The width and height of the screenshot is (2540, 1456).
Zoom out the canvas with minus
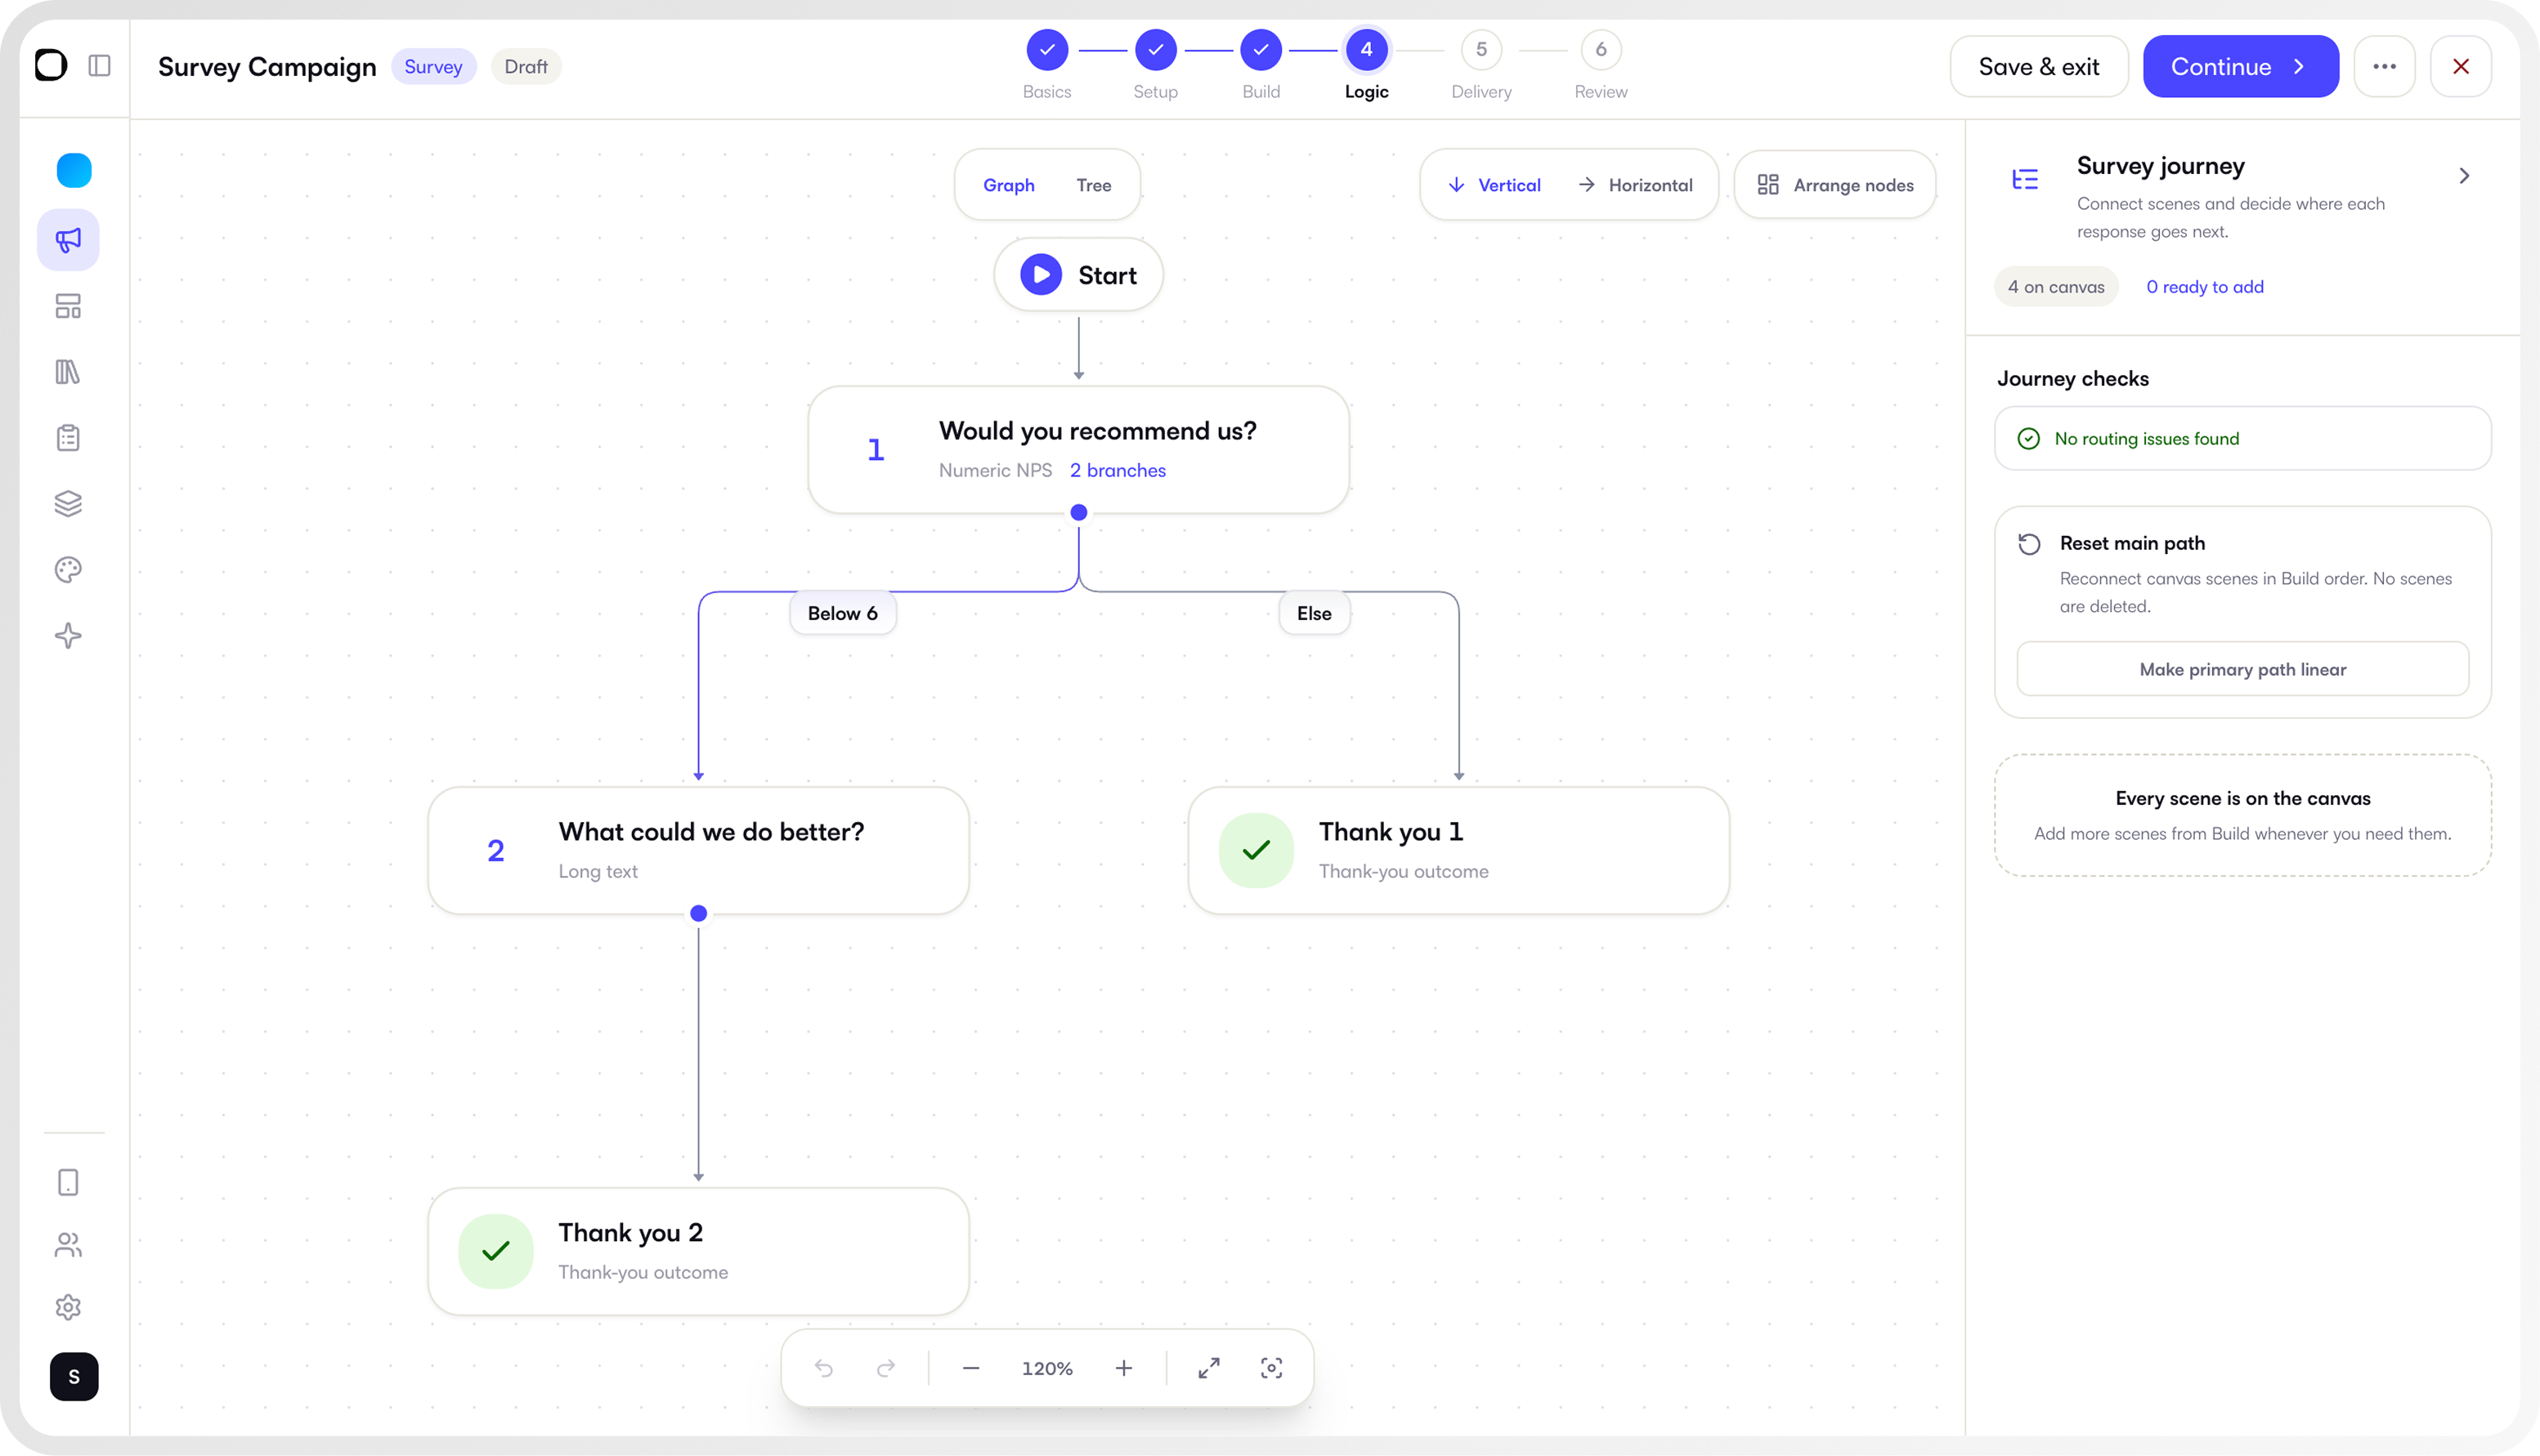pyautogui.click(x=970, y=1368)
